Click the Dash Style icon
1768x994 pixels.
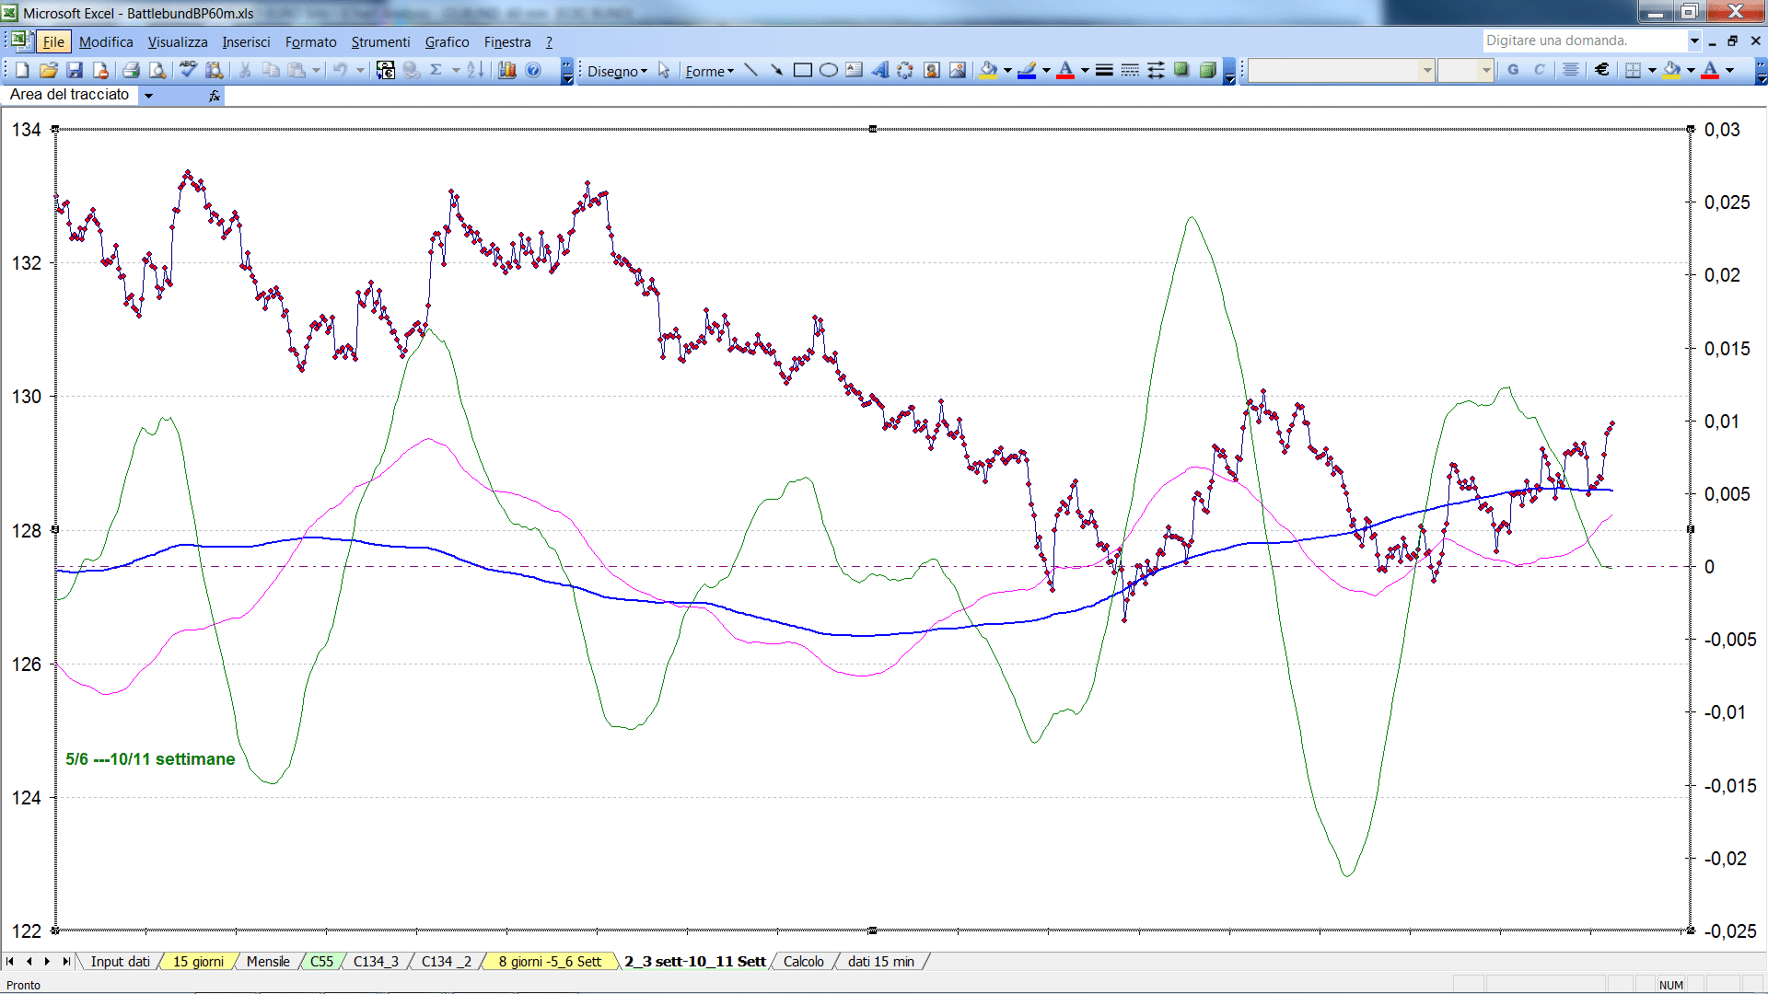click(1130, 70)
